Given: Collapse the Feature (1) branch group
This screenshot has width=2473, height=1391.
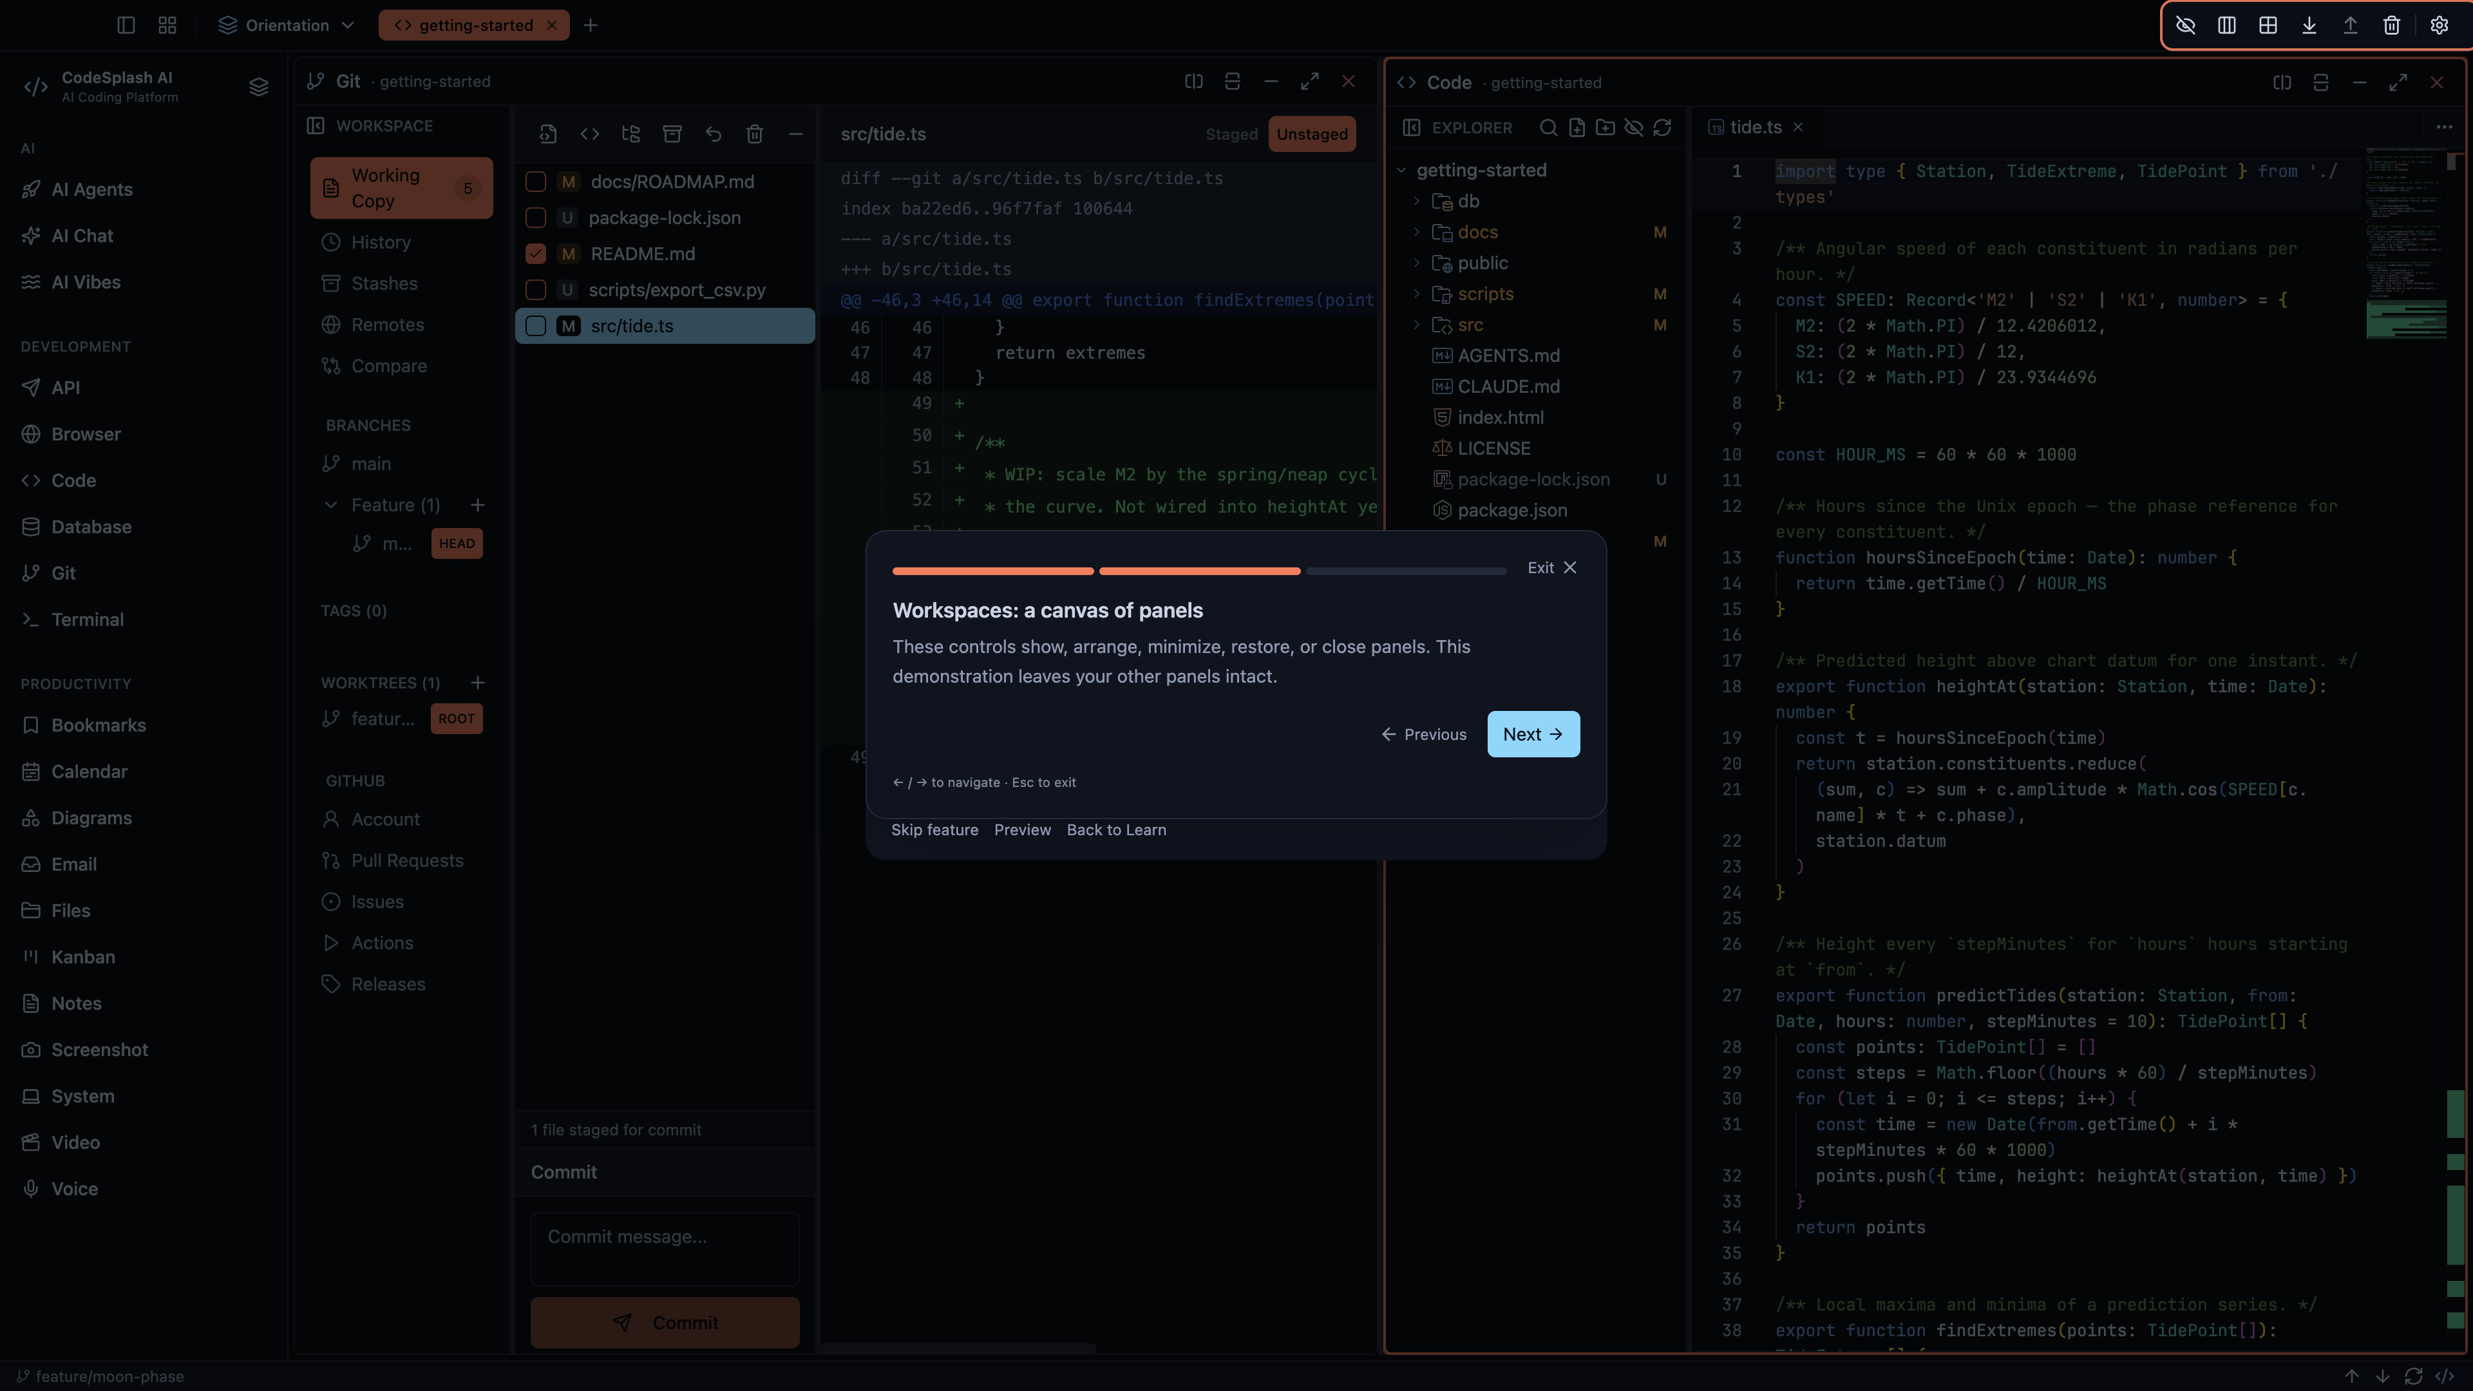Looking at the screenshot, I should [x=331, y=505].
